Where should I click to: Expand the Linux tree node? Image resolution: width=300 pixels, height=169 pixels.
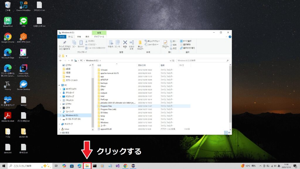[60, 129]
